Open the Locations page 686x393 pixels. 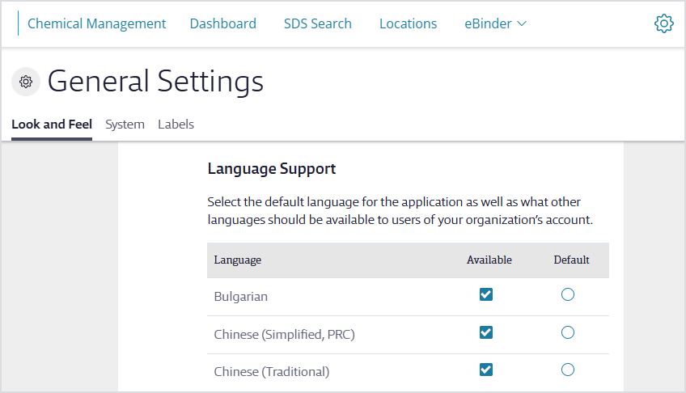tap(409, 23)
